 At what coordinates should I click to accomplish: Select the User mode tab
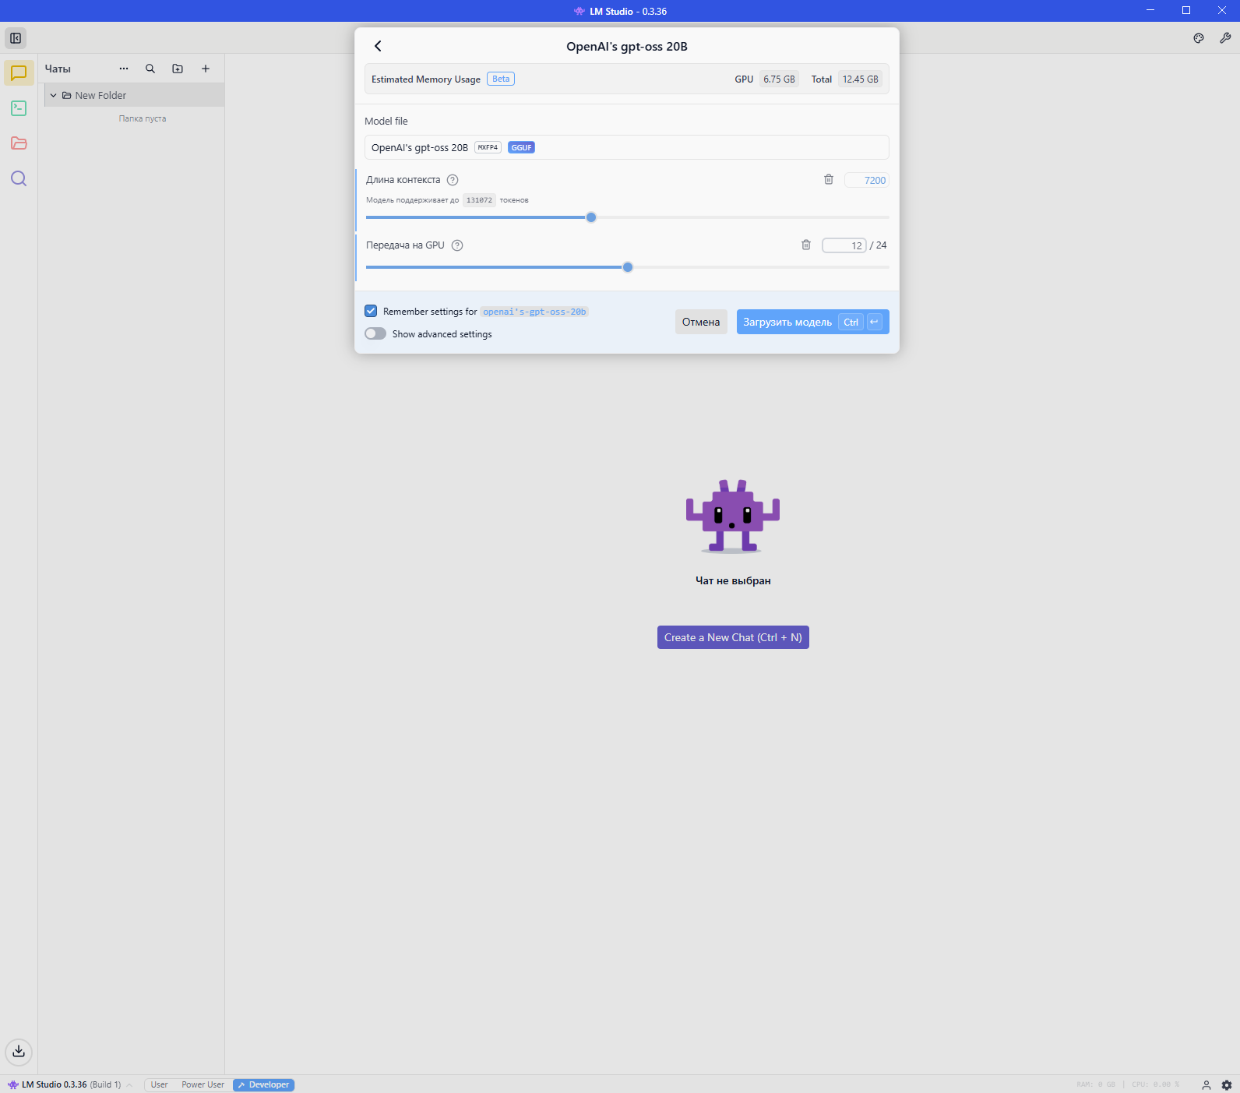click(159, 1084)
